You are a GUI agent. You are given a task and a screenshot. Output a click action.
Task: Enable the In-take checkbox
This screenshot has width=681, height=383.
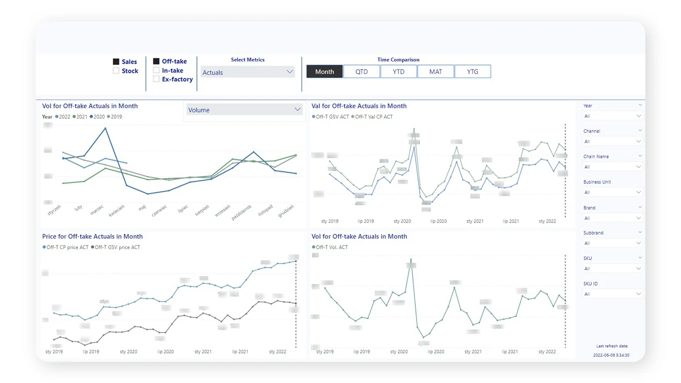(156, 70)
